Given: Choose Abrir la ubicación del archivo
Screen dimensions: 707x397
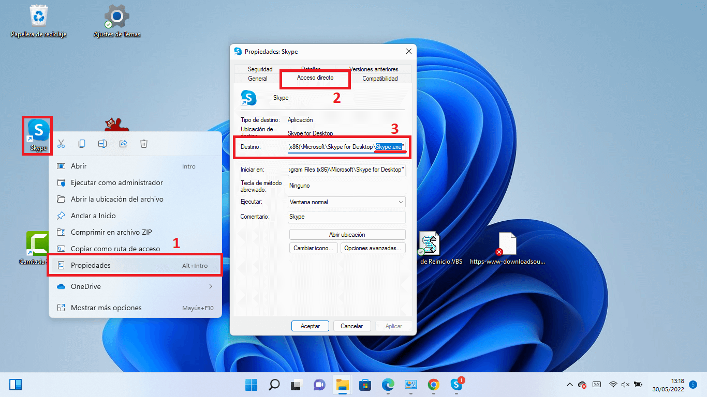Looking at the screenshot, I should [x=135, y=200].
